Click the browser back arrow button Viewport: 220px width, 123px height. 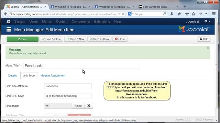click(5, 14)
